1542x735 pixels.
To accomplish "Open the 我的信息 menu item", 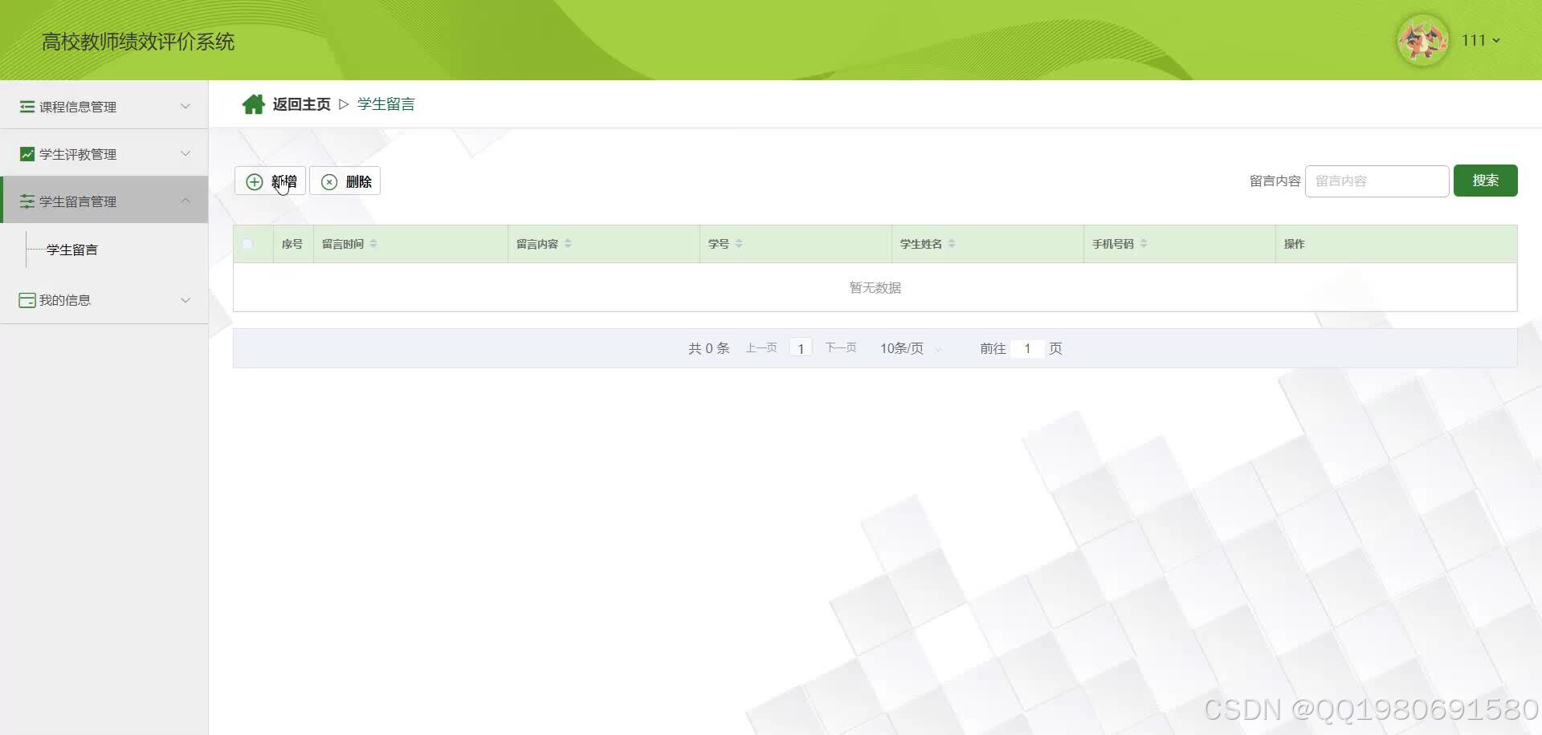I will [x=104, y=300].
